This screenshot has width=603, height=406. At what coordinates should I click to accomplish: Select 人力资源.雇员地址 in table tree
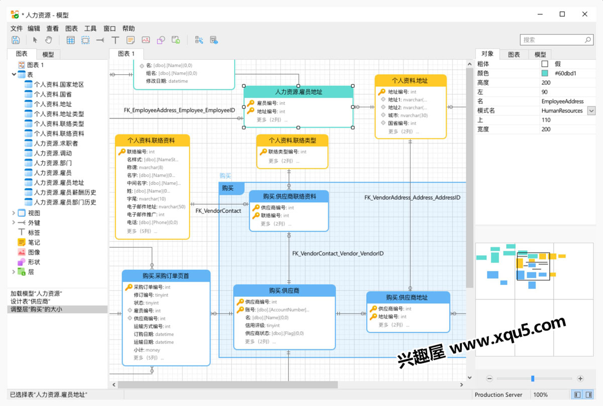click(59, 183)
